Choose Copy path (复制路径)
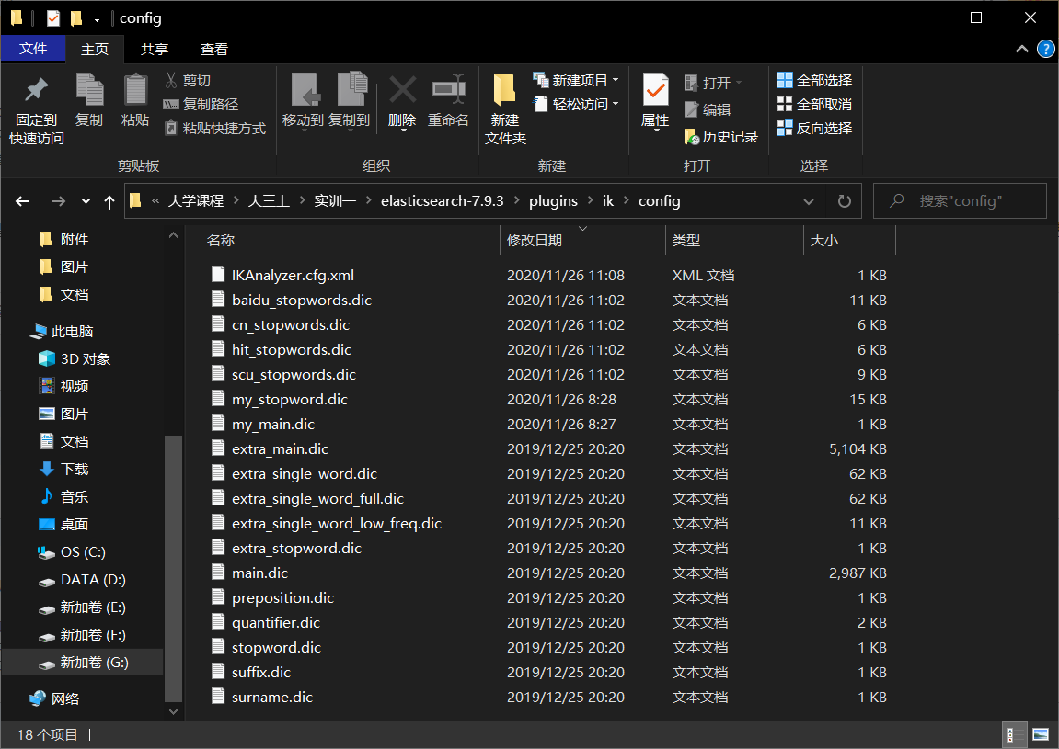 coord(201,104)
